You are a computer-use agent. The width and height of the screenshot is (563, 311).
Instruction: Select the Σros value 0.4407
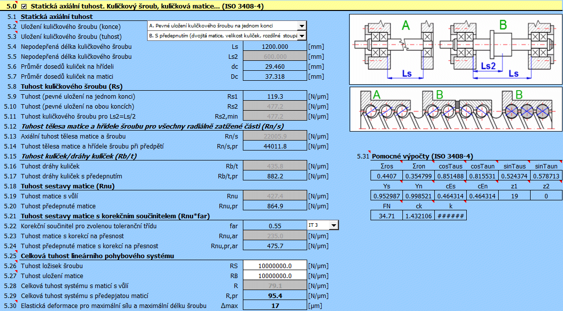[386, 176]
